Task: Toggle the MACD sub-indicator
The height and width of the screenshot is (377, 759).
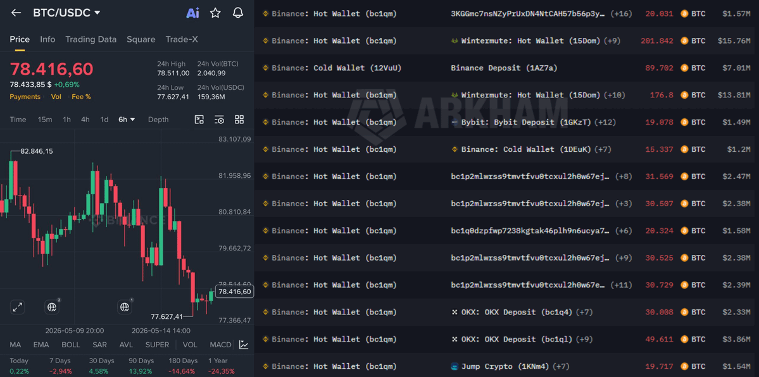Action: (x=220, y=345)
